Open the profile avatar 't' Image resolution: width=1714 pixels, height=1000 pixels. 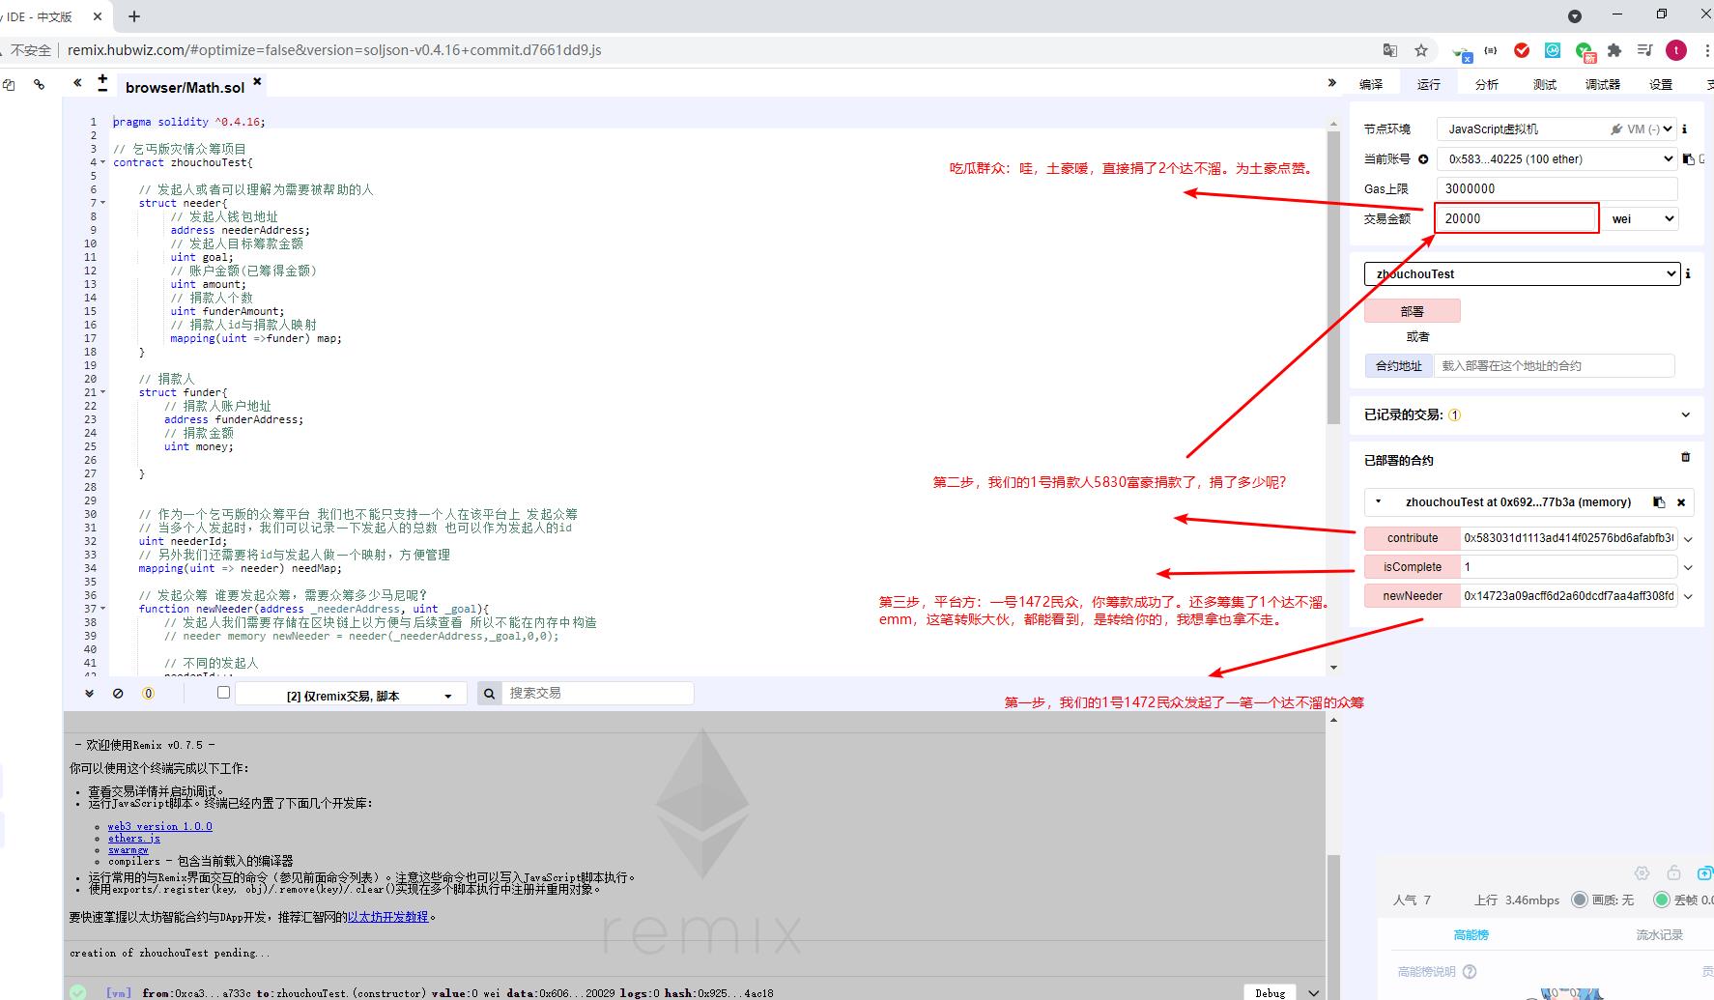click(1676, 50)
